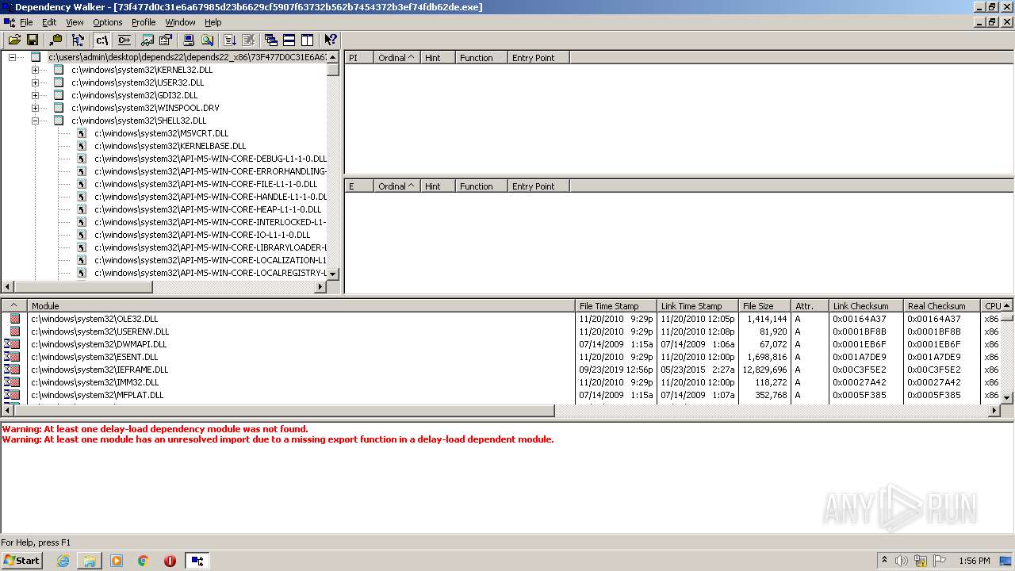Click the volume speaker tray icon
Image resolution: width=1015 pixels, height=571 pixels.
pos(902,561)
